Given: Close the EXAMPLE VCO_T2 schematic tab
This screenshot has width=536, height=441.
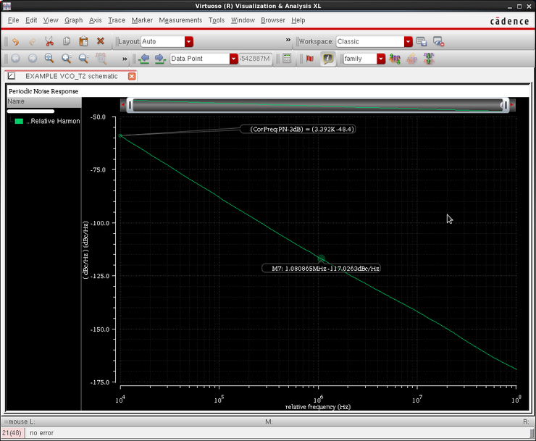Looking at the screenshot, I should (132, 76).
